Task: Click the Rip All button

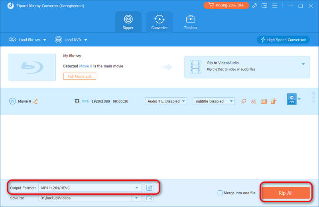Action: tap(286, 193)
